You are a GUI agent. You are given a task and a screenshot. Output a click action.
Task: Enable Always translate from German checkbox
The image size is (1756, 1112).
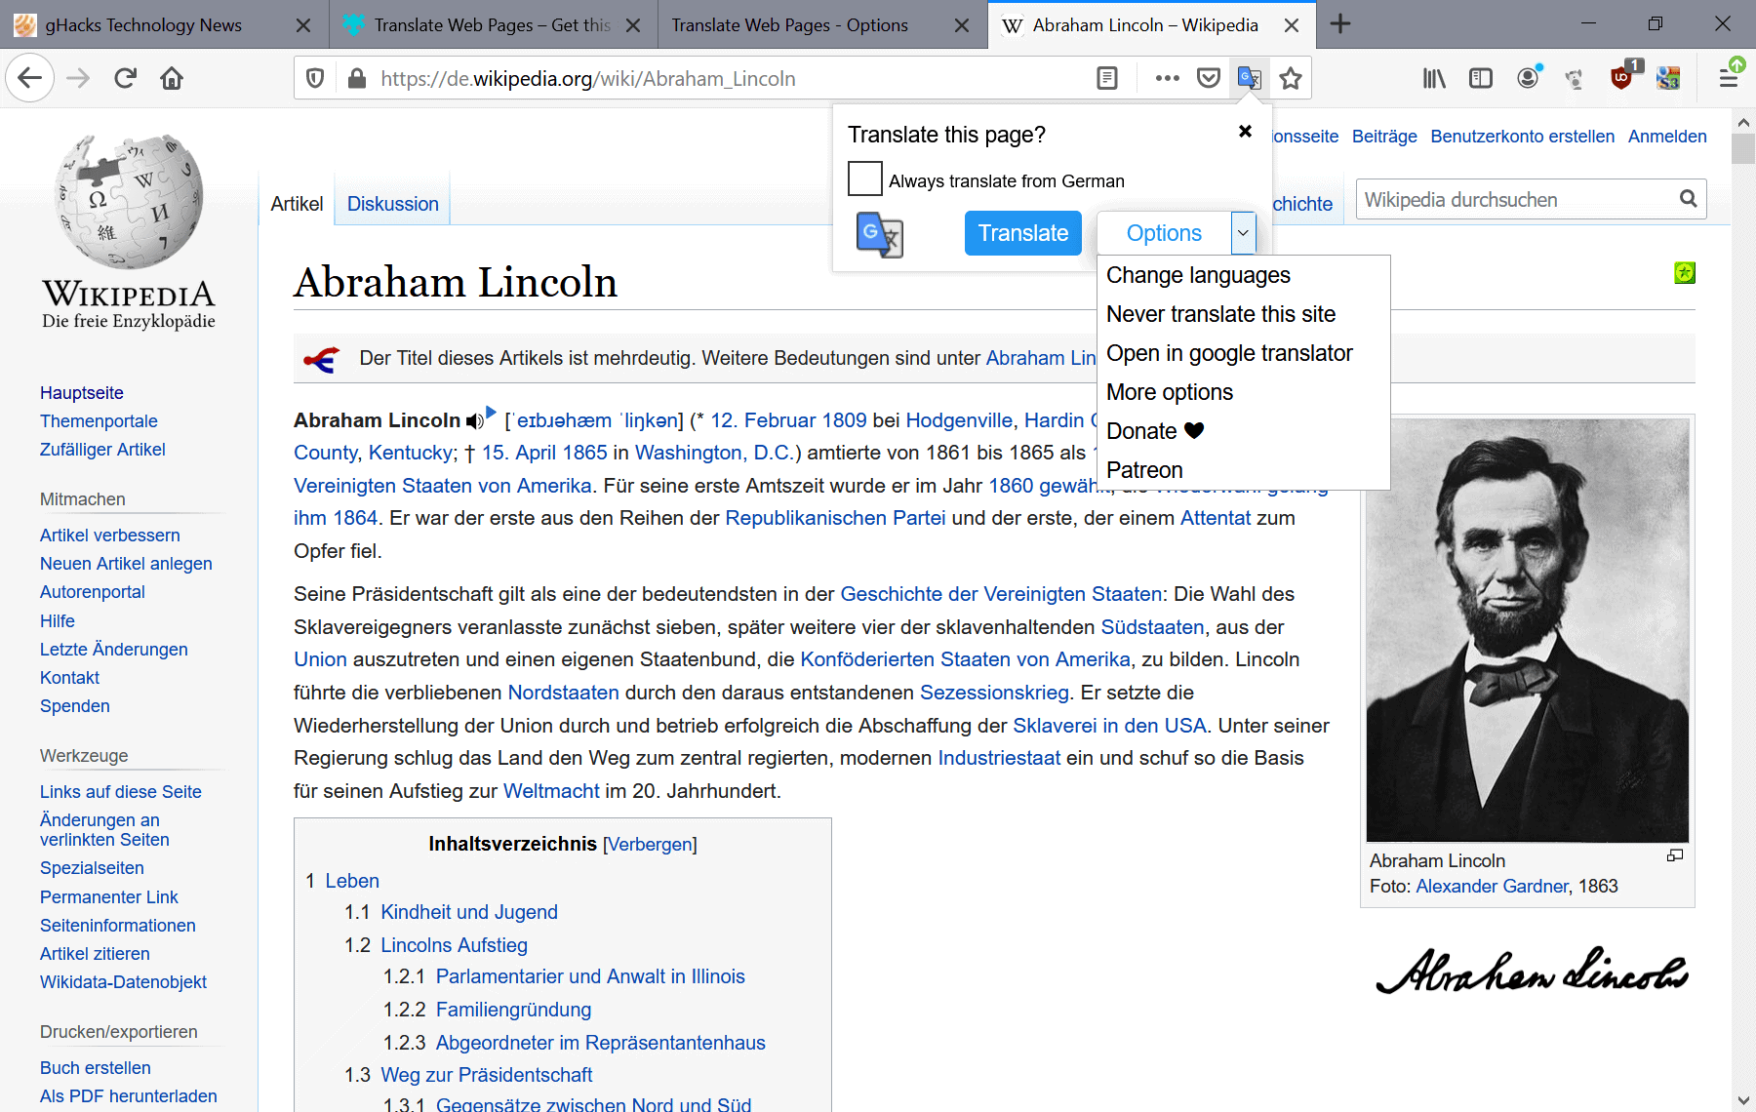865,179
